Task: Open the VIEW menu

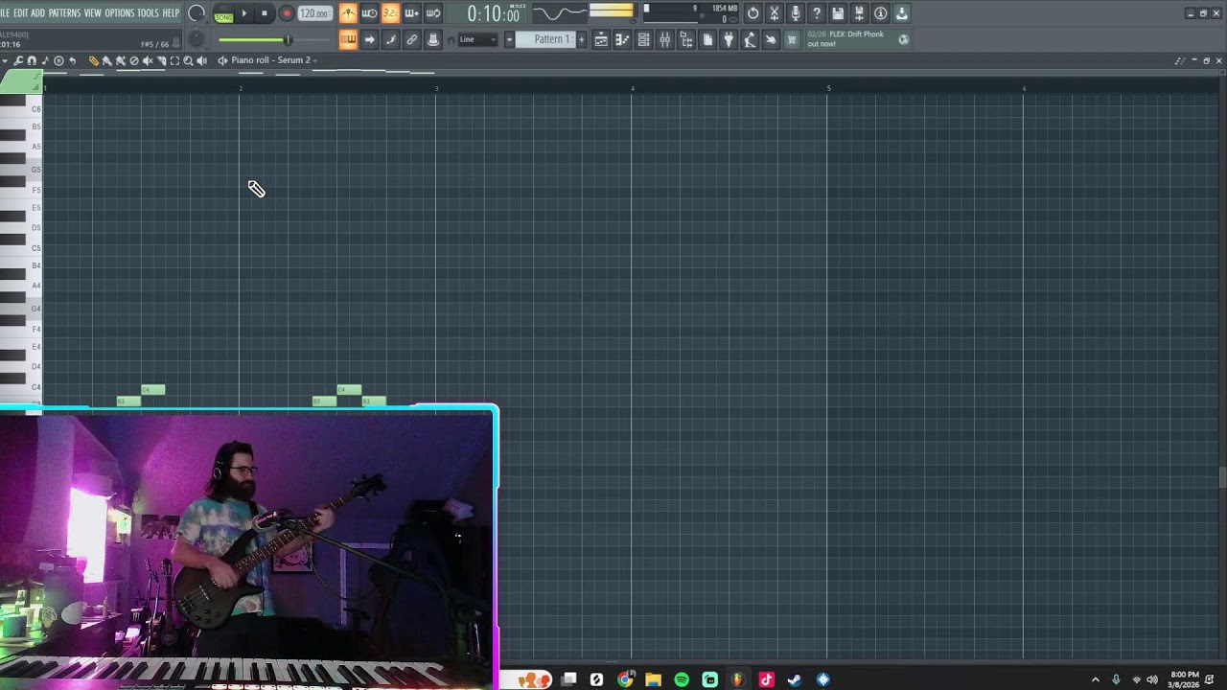Action: click(x=92, y=13)
